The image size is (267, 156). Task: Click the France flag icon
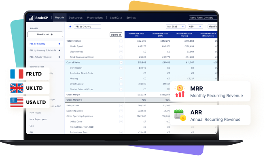pos(17,74)
